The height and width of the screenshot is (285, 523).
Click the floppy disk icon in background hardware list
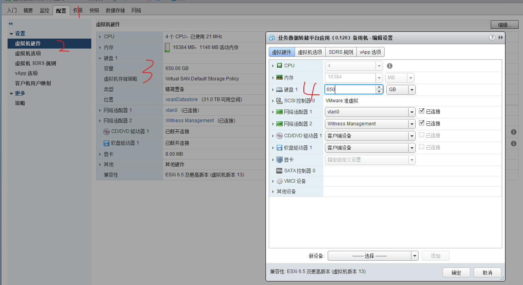[106, 143]
